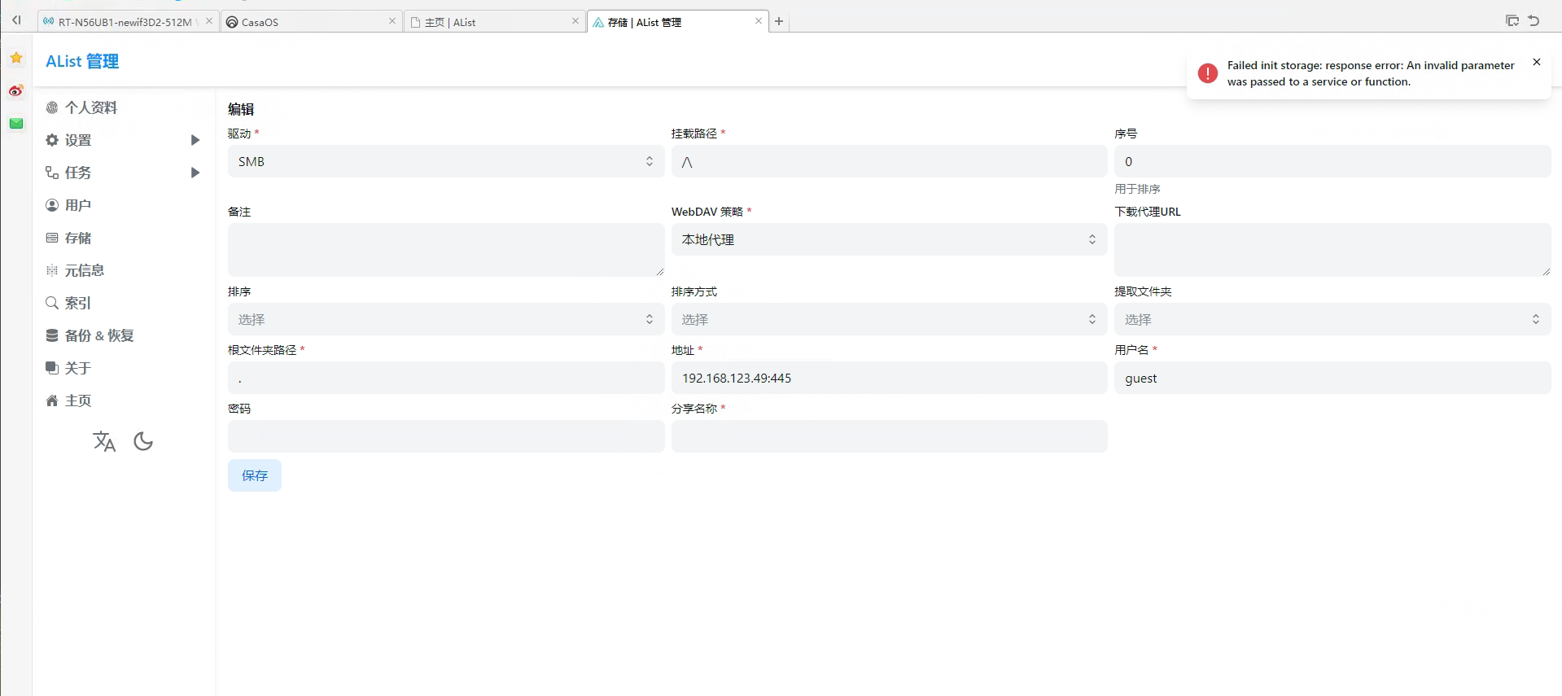Click the 编辑 heading text
This screenshot has height=696, width=1562.
[x=241, y=109]
